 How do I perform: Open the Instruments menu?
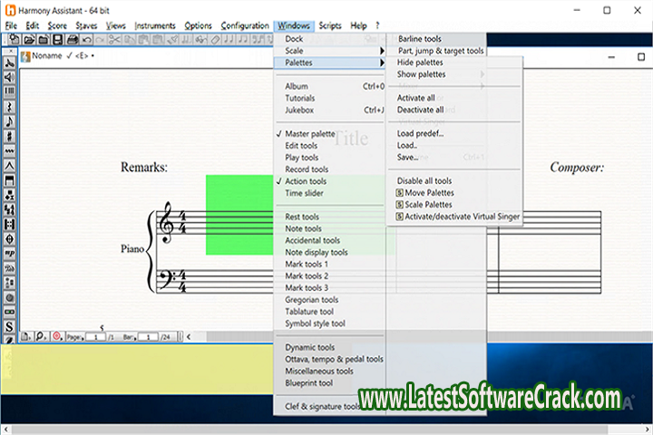point(155,26)
